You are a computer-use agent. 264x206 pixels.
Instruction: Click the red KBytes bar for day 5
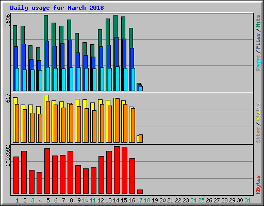[47, 171]
